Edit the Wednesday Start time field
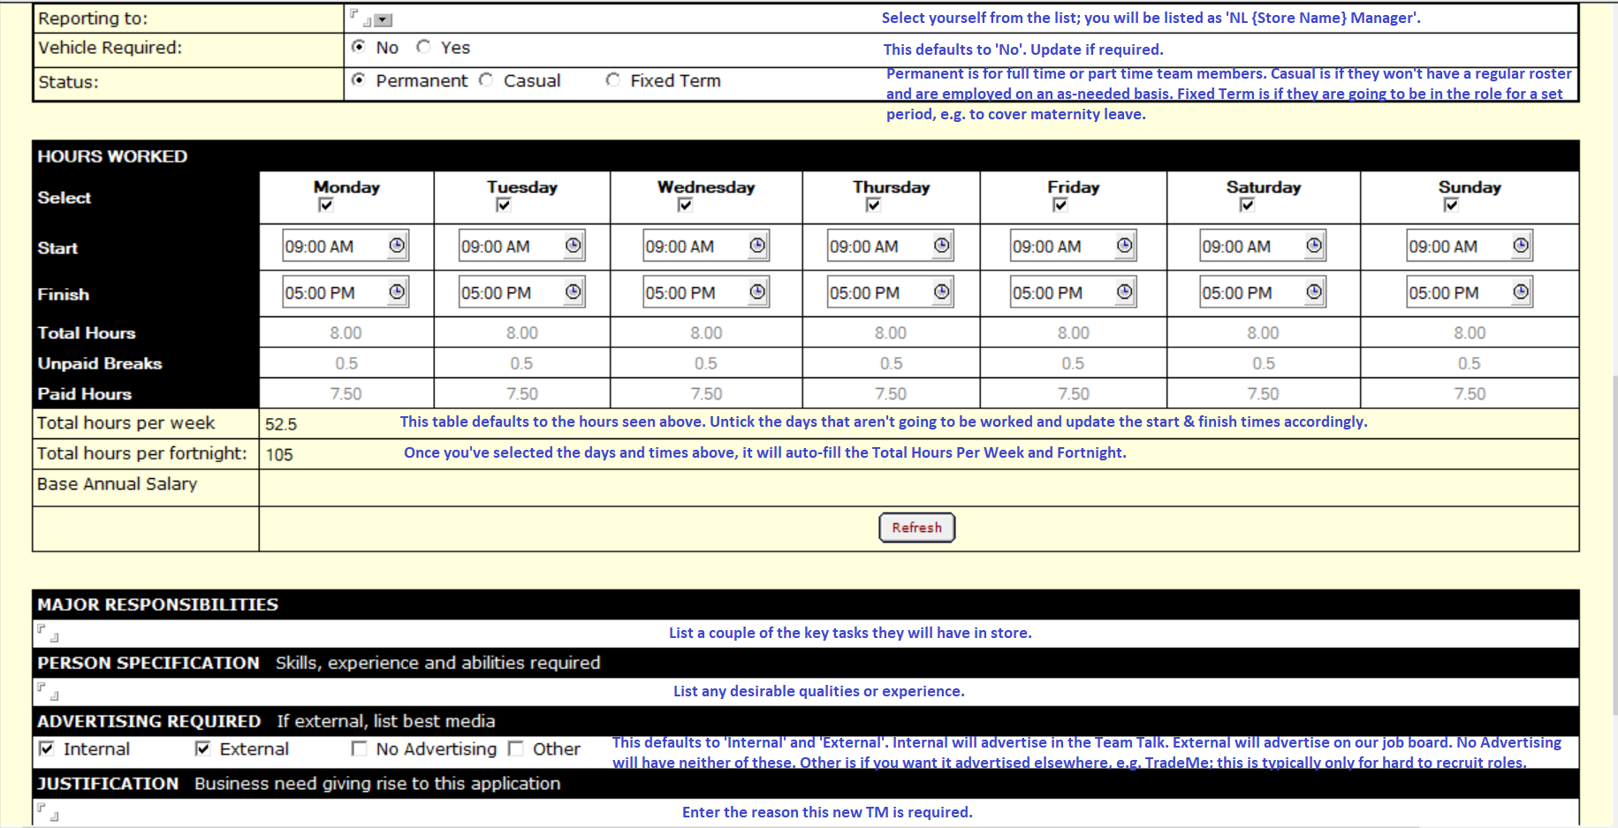Viewport: 1618px width, 828px height. pos(695,247)
